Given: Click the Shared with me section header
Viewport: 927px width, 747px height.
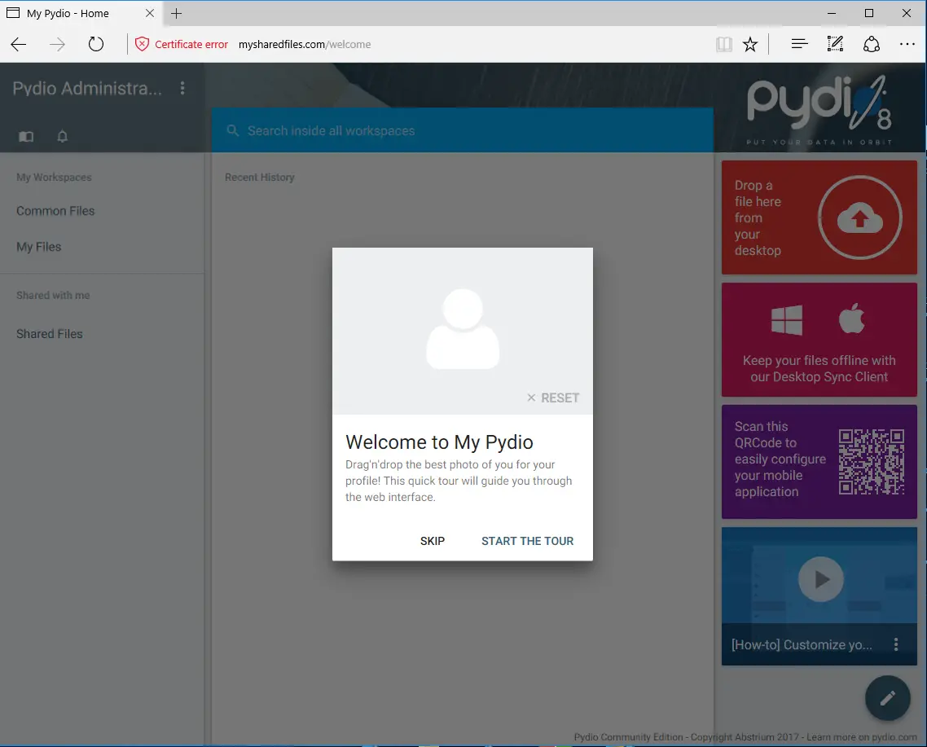Looking at the screenshot, I should (53, 295).
